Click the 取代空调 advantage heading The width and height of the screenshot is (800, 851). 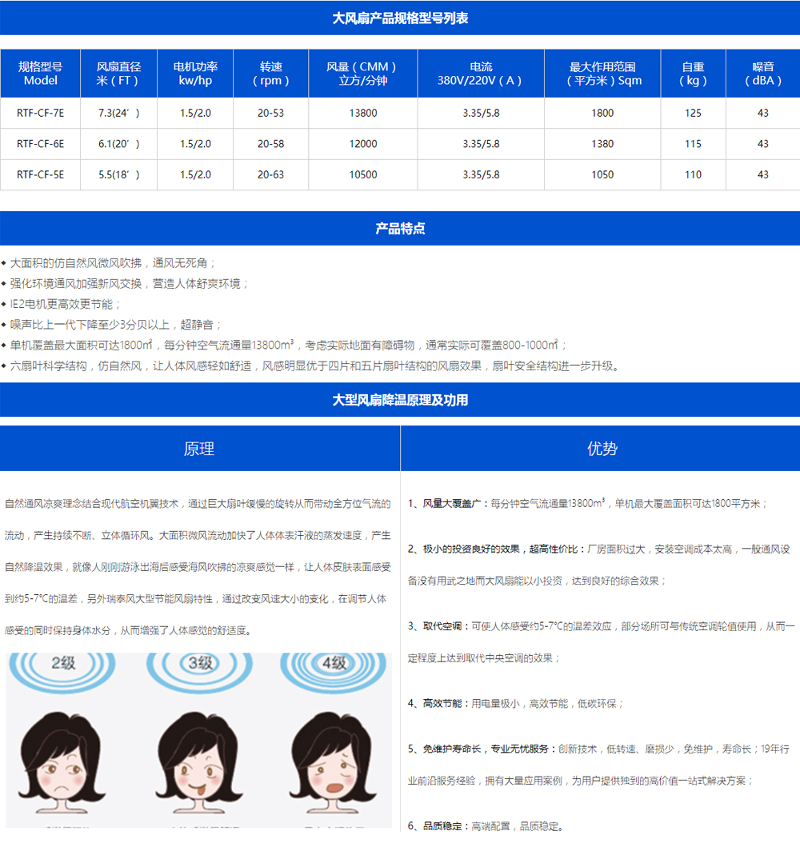[447, 626]
